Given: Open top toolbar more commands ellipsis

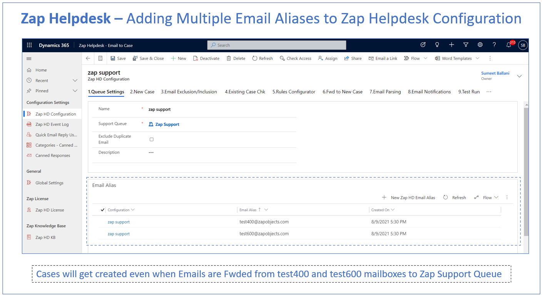Looking at the screenshot, I should tap(490, 58).
